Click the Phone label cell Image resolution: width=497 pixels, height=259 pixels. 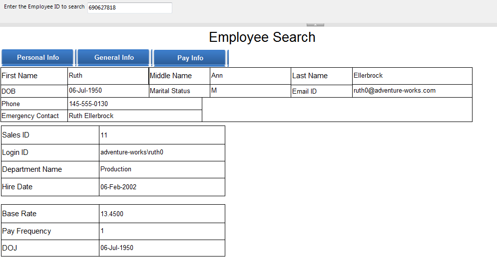point(34,104)
